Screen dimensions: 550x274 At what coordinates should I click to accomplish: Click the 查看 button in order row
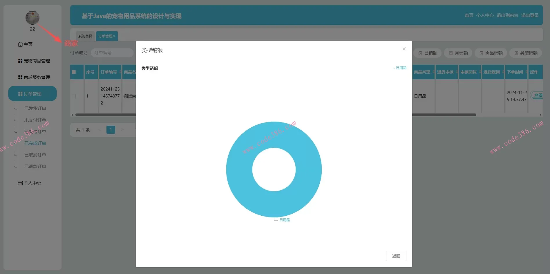pyautogui.click(x=537, y=95)
